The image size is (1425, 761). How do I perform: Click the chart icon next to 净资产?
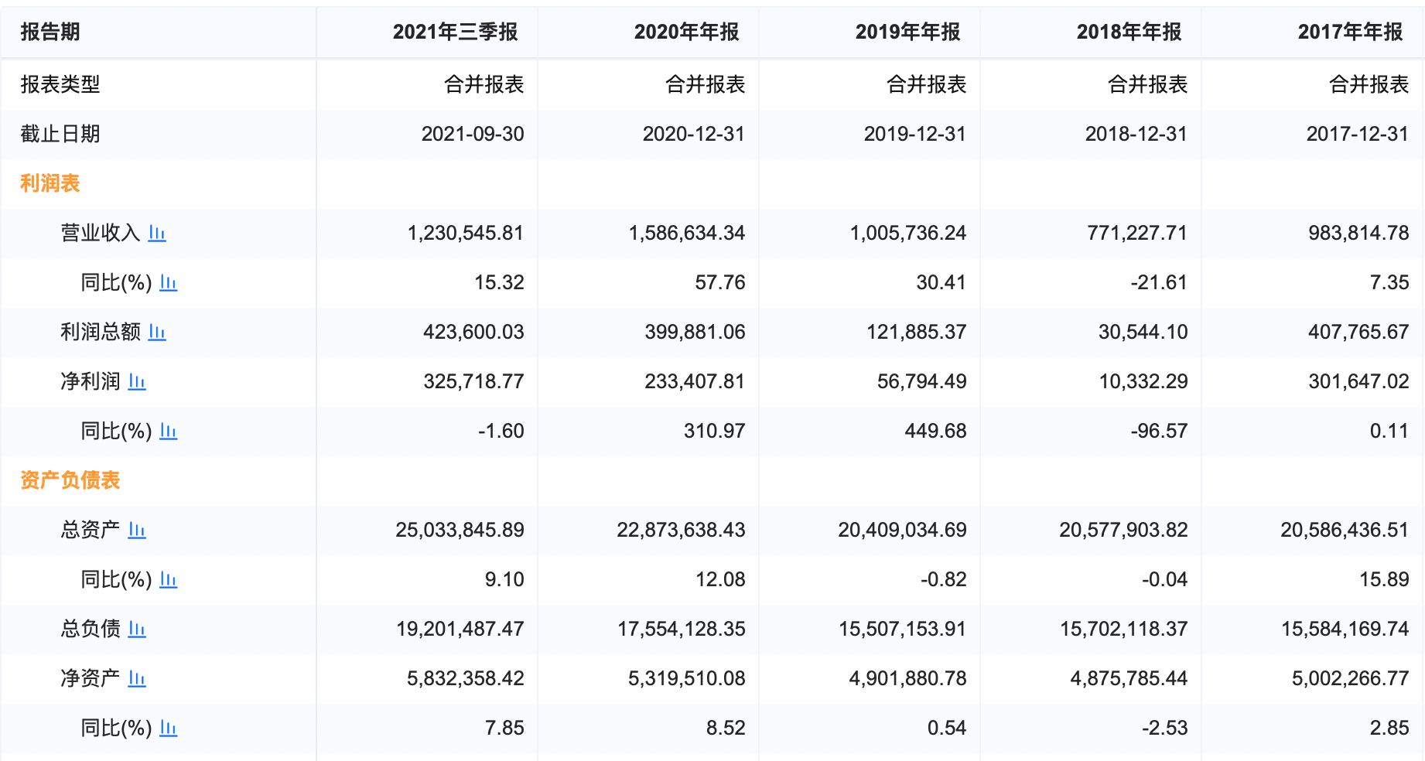coord(137,679)
